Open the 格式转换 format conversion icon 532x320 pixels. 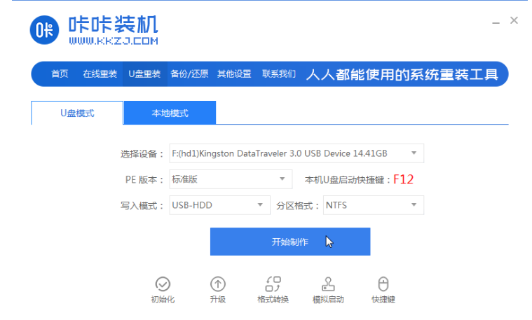coord(273,284)
